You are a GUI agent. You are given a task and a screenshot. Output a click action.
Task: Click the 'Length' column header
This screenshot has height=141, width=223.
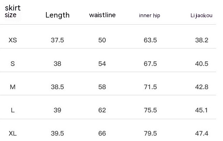point(57,15)
